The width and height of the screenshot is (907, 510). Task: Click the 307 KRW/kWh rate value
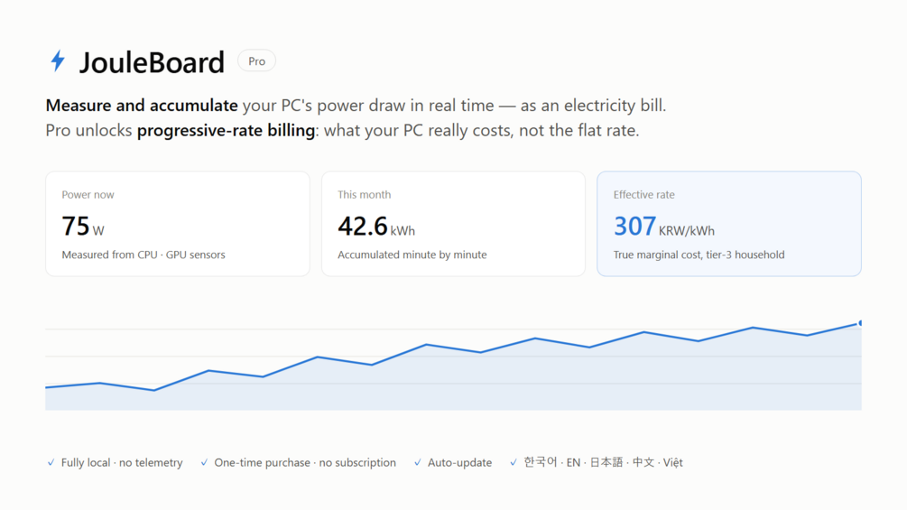(663, 226)
